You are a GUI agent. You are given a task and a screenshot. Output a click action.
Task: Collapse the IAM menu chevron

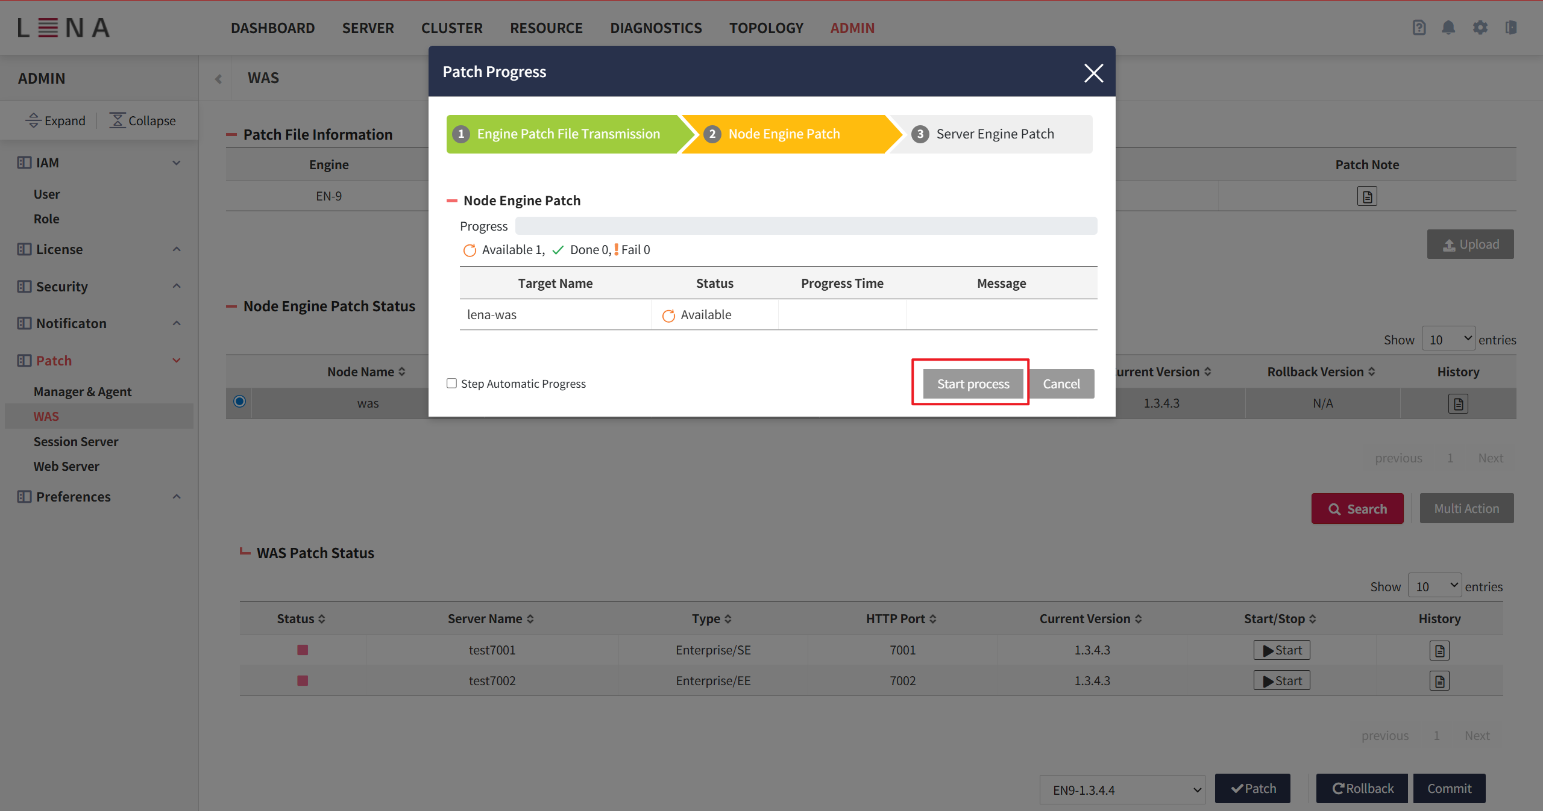click(177, 163)
